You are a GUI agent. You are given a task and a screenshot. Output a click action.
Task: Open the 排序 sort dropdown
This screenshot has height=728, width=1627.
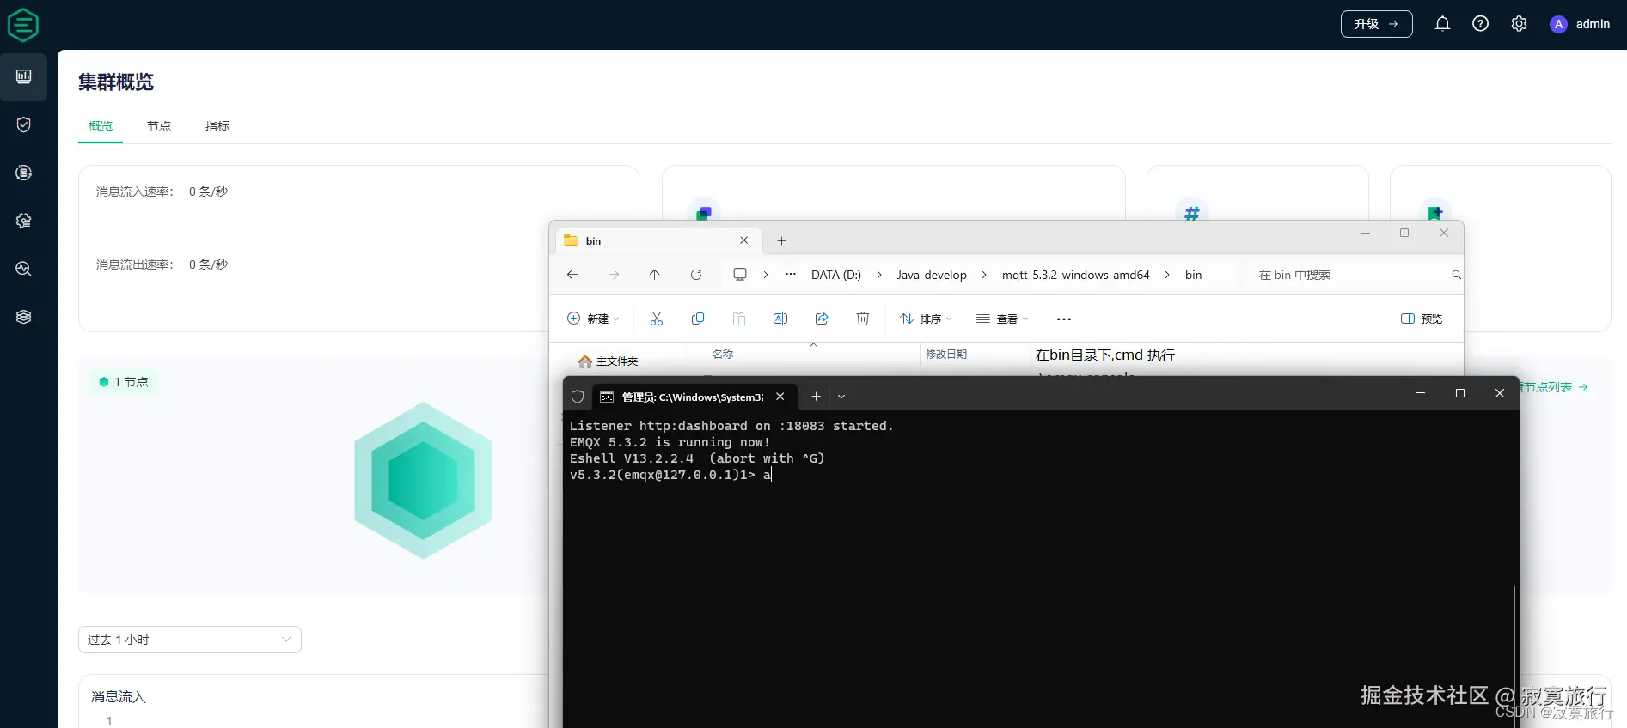[926, 318]
